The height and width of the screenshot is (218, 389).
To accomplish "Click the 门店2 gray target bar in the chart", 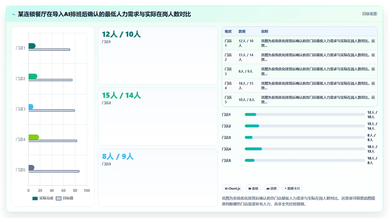I will pyautogui.click(x=50, y=80).
